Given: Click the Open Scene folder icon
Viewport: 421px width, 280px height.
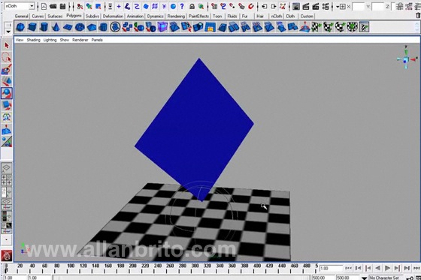Looking at the screenshot, I should tap(53, 6).
